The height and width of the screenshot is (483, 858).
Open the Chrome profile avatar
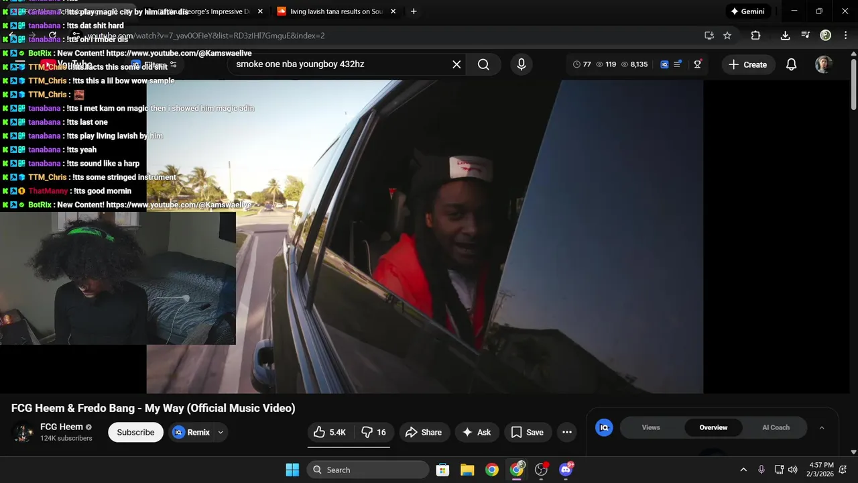pyautogui.click(x=826, y=36)
